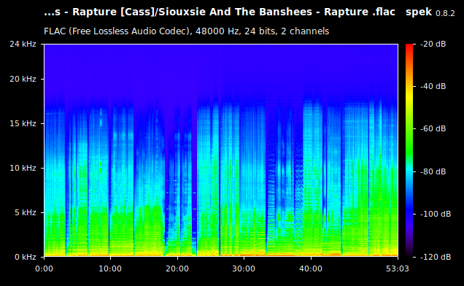Click the 5 kHz frequency axis label
The width and height of the screenshot is (464, 286).
click(26, 212)
